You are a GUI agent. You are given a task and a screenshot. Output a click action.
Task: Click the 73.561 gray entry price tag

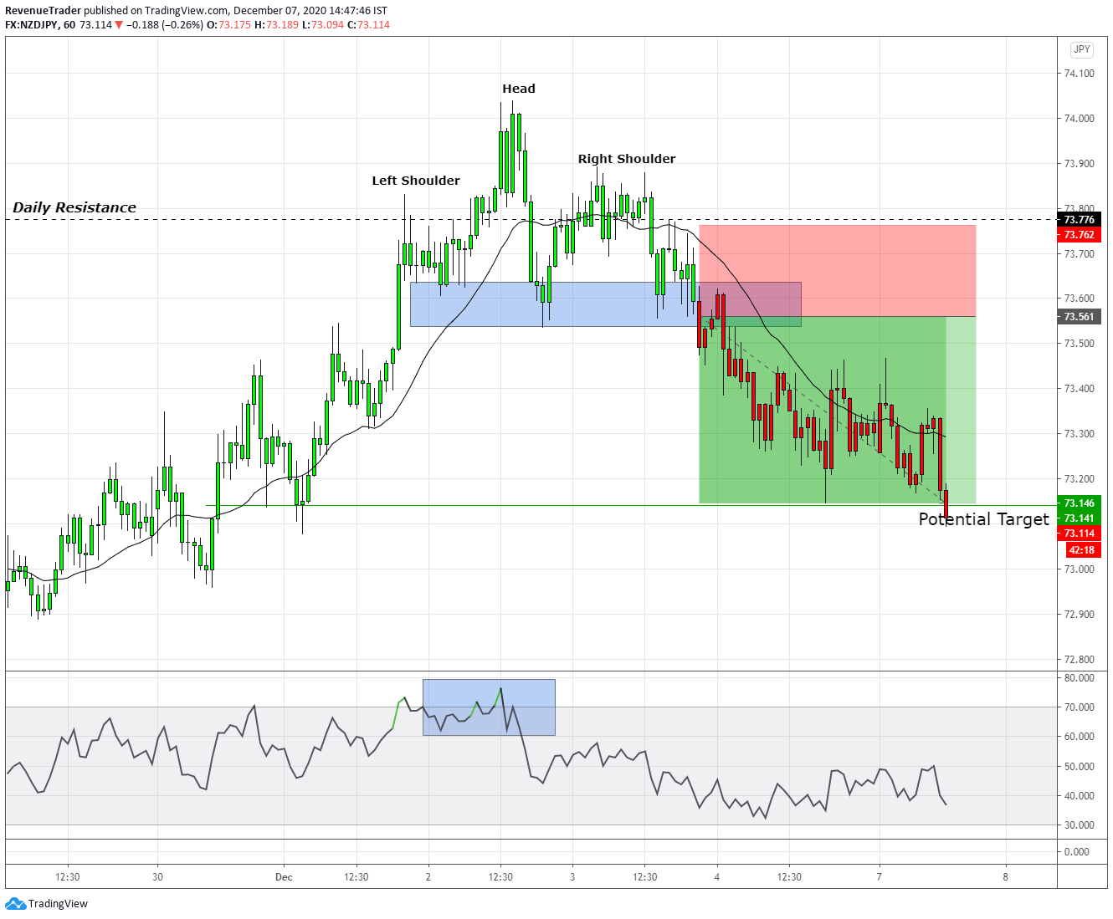tap(1080, 317)
